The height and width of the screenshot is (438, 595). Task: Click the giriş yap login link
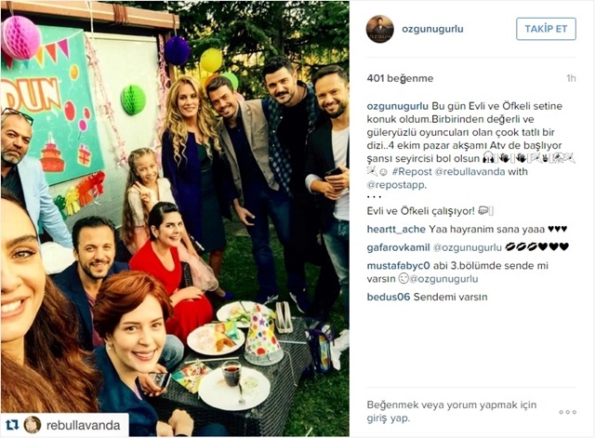coord(389,418)
